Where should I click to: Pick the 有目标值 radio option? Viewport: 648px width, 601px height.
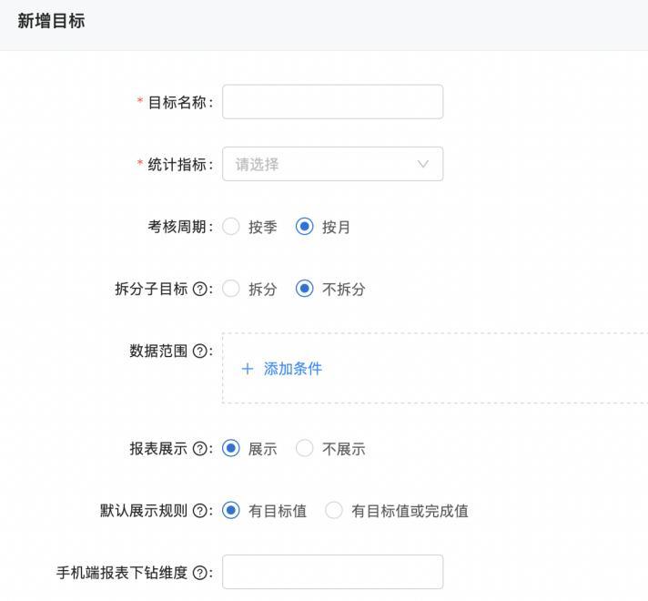[x=231, y=510]
